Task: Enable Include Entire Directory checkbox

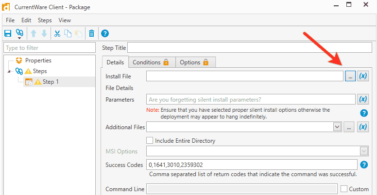Action: [150, 140]
